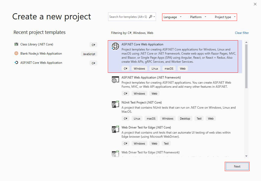
Task: Click the search magnifier icon
Action: tap(150, 17)
